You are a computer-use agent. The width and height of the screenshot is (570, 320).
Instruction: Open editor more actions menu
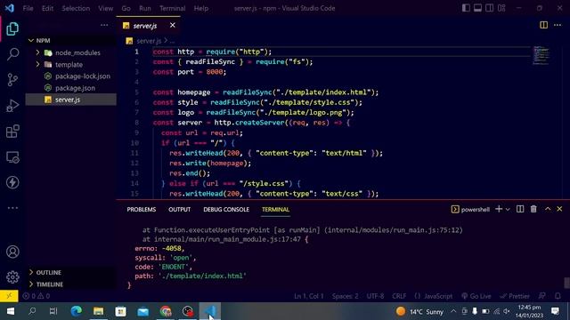(558, 25)
